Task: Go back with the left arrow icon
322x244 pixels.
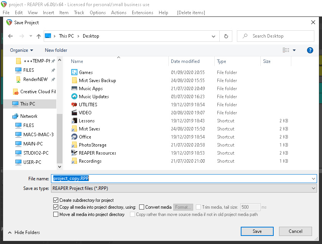Action: pos(10,36)
